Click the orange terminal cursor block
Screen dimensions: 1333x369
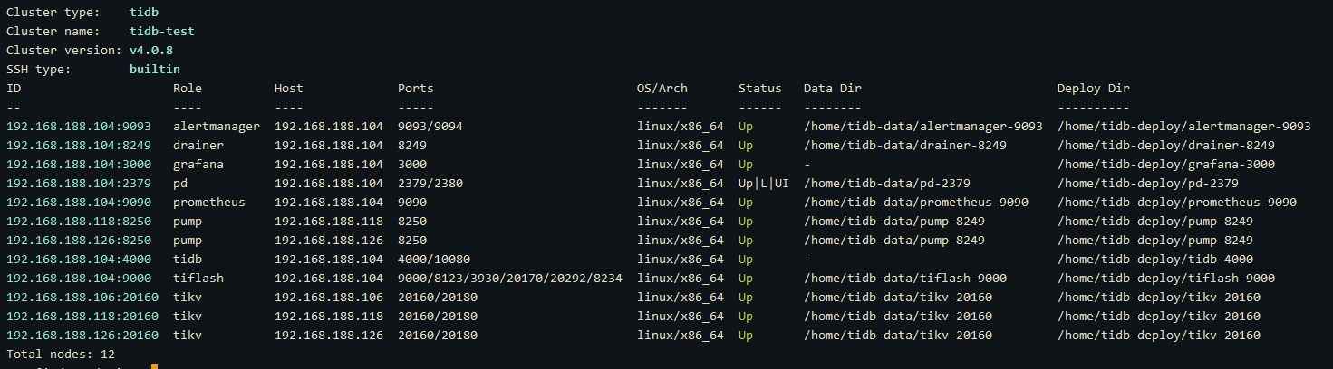[155, 367]
